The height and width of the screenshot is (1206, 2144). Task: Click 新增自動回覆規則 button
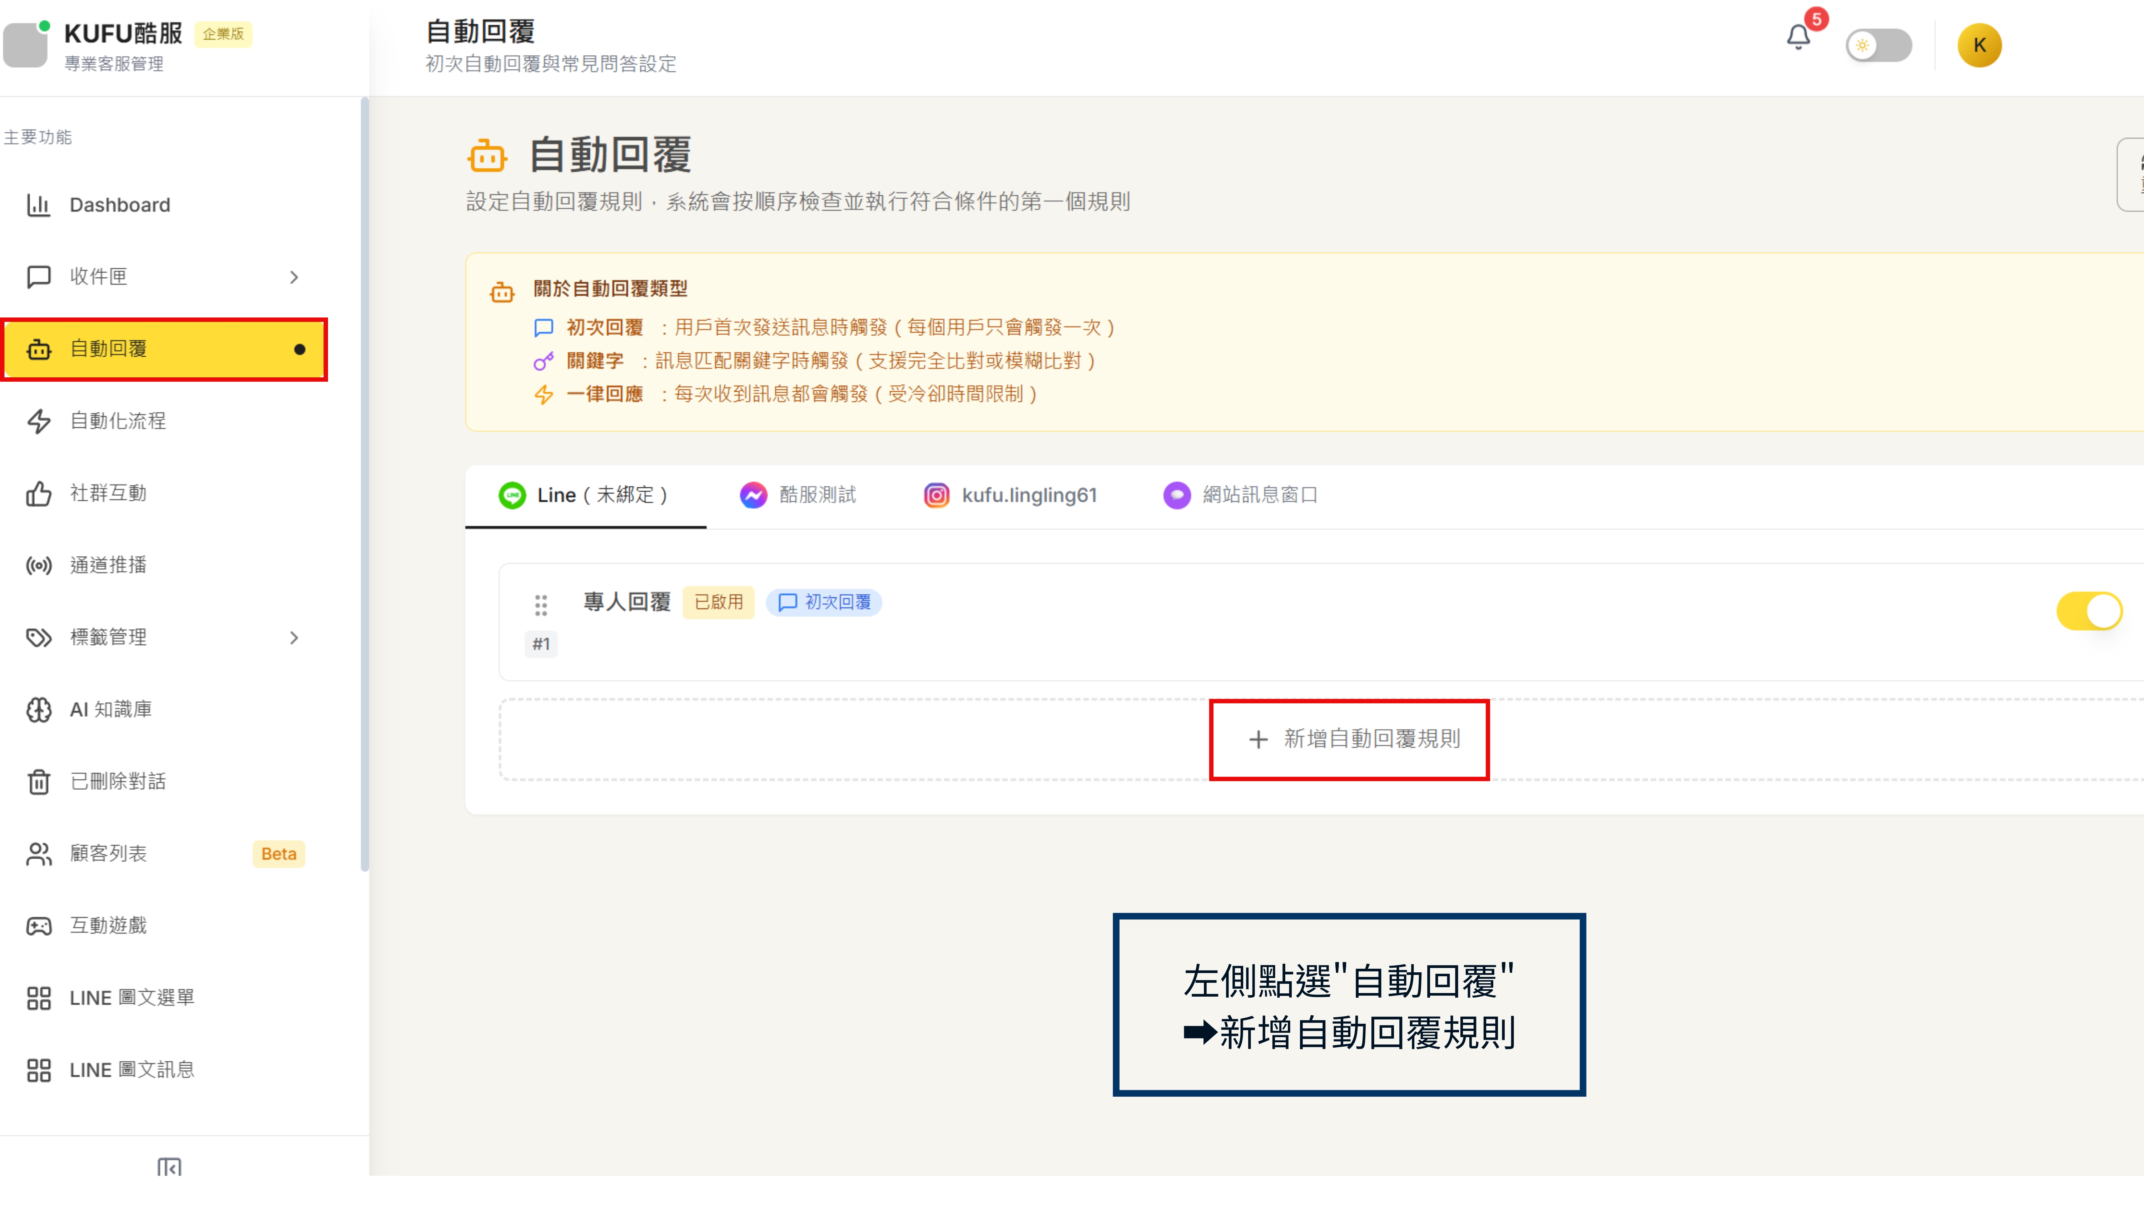(1354, 739)
